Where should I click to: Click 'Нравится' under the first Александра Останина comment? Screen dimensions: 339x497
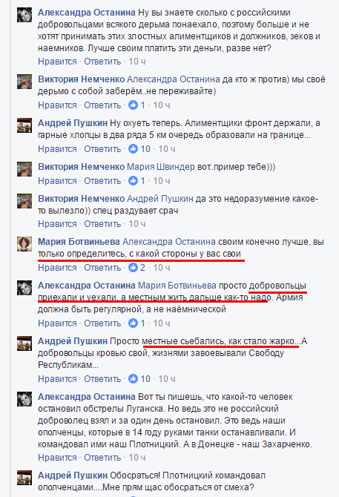pos(57,61)
